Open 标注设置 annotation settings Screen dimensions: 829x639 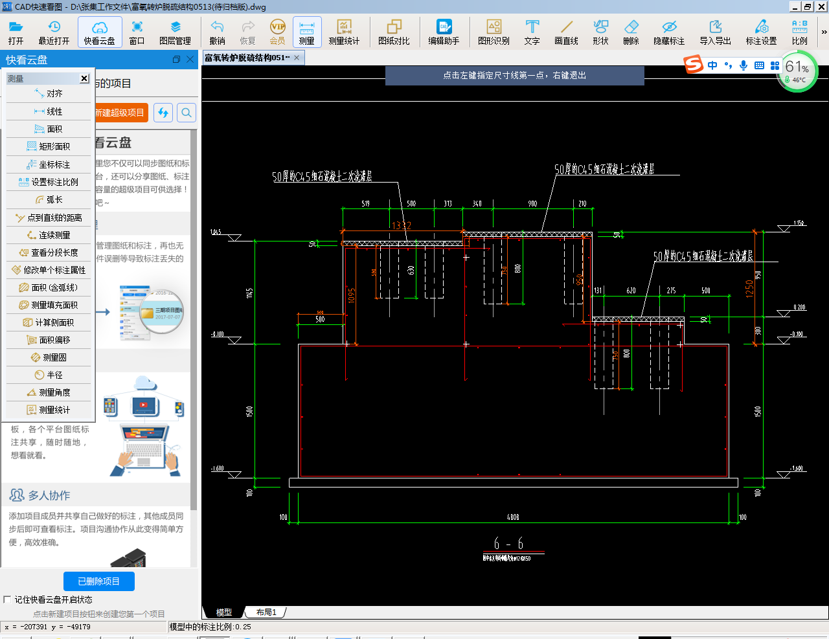click(x=761, y=32)
